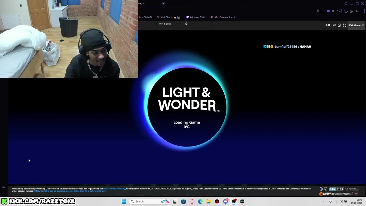Open Task View from taskbar

pyautogui.click(x=175, y=201)
